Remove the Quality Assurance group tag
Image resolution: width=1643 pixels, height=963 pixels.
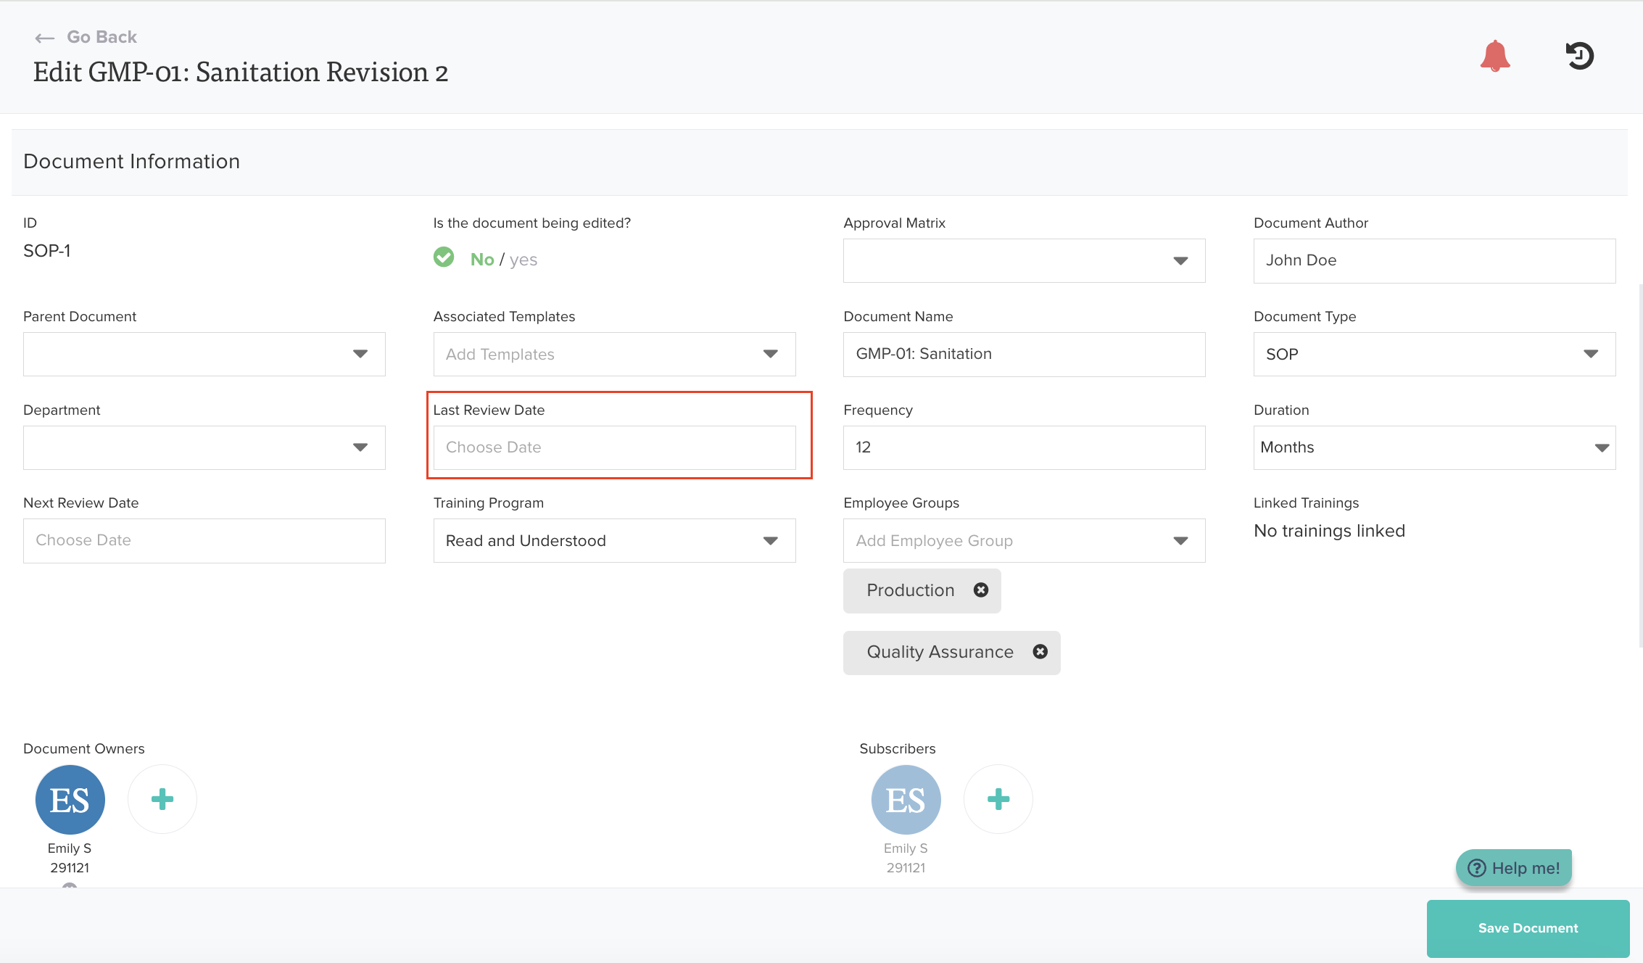coord(1040,652)
